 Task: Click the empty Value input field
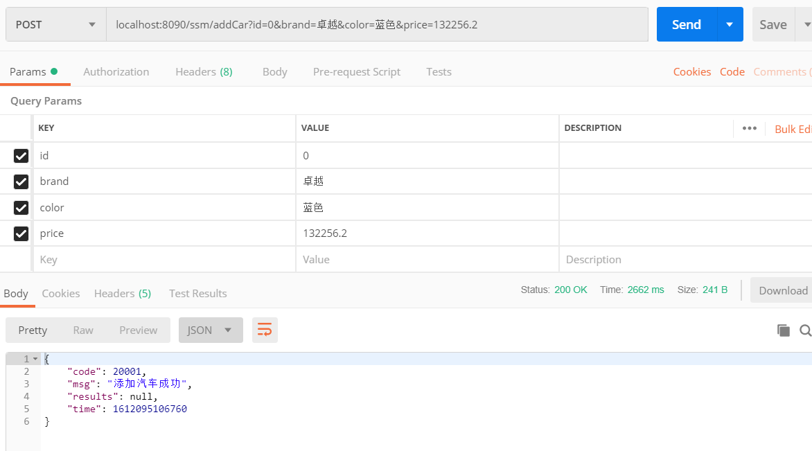[427, 259]
